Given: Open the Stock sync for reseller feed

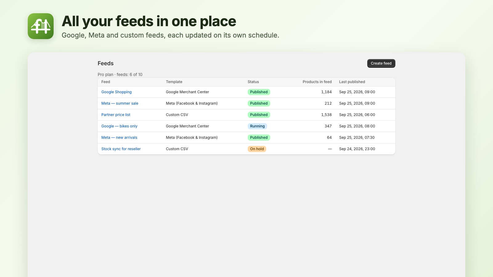Looking at the screenshot, I should [x=121, y=149].
